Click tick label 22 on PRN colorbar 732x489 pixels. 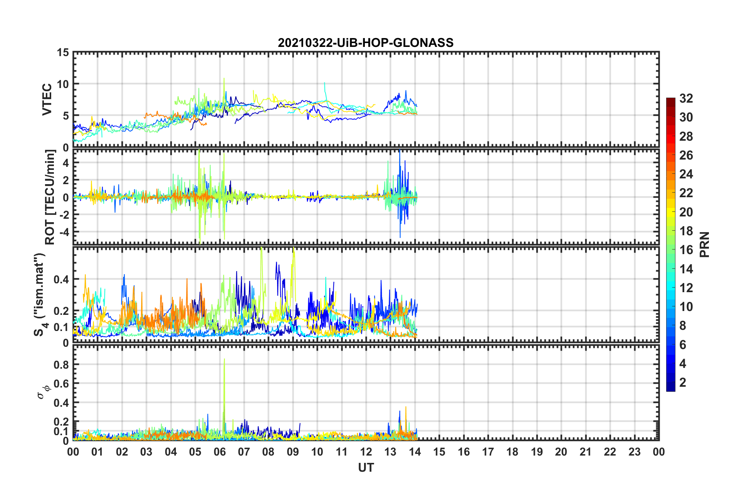click(686, 193)
